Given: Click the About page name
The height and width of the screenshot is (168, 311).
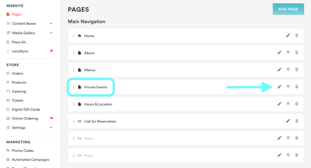Looking at the screenshot, I should [89, 53].
